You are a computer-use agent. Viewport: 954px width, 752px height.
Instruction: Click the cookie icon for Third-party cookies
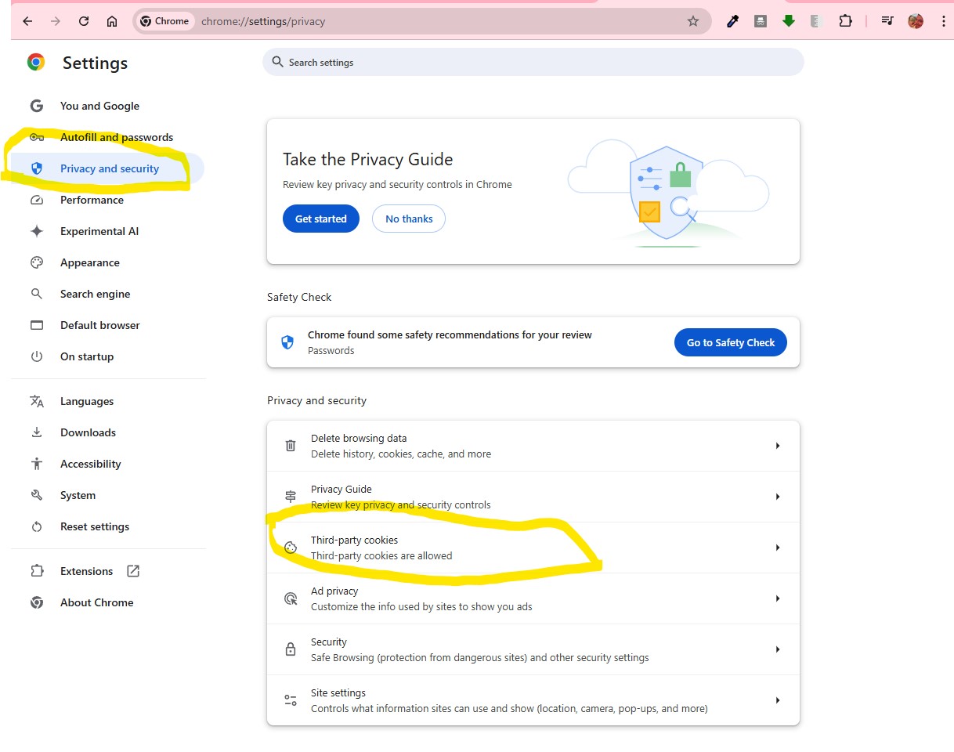[291, 548]
